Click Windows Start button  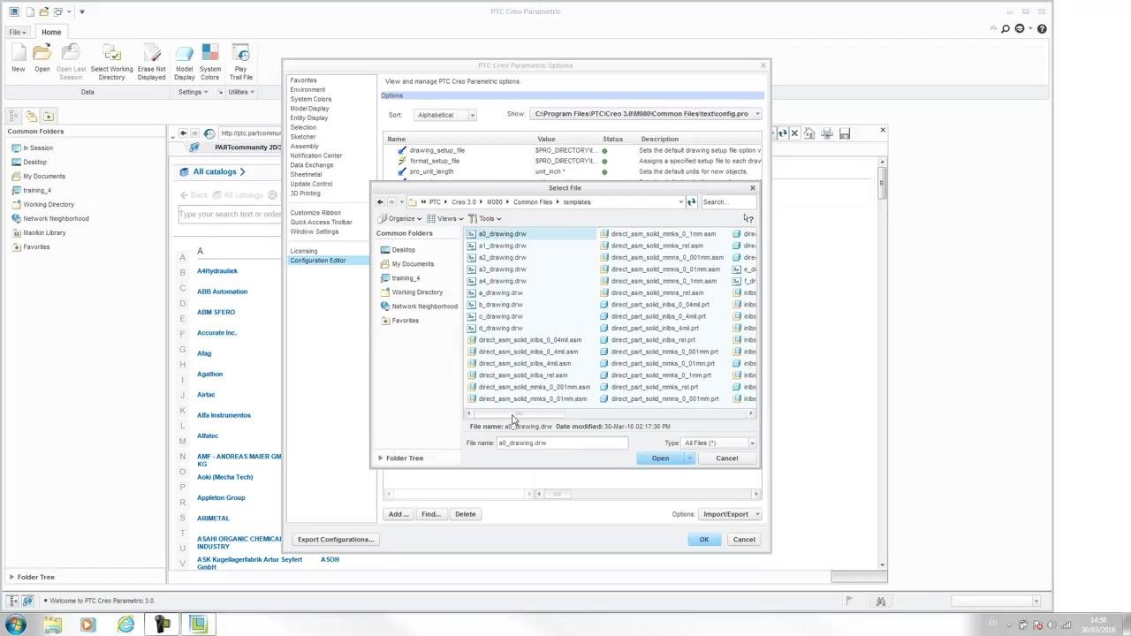[x=16, y=625]
